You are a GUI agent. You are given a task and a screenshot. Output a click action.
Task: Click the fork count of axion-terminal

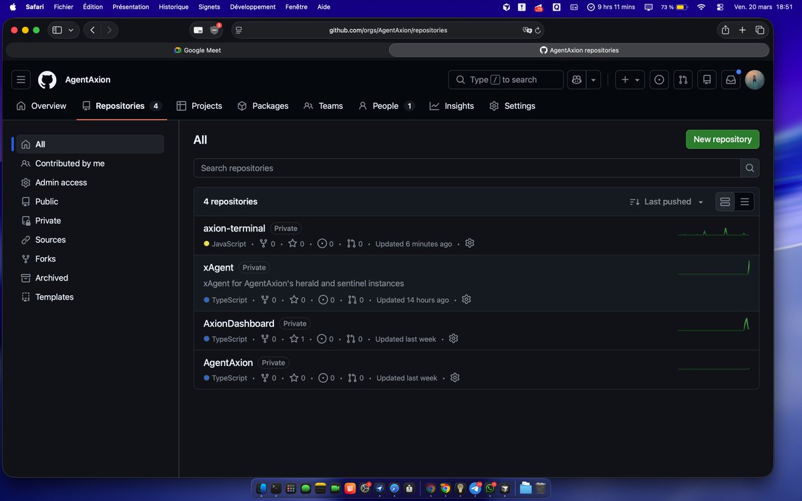point(267,244)
